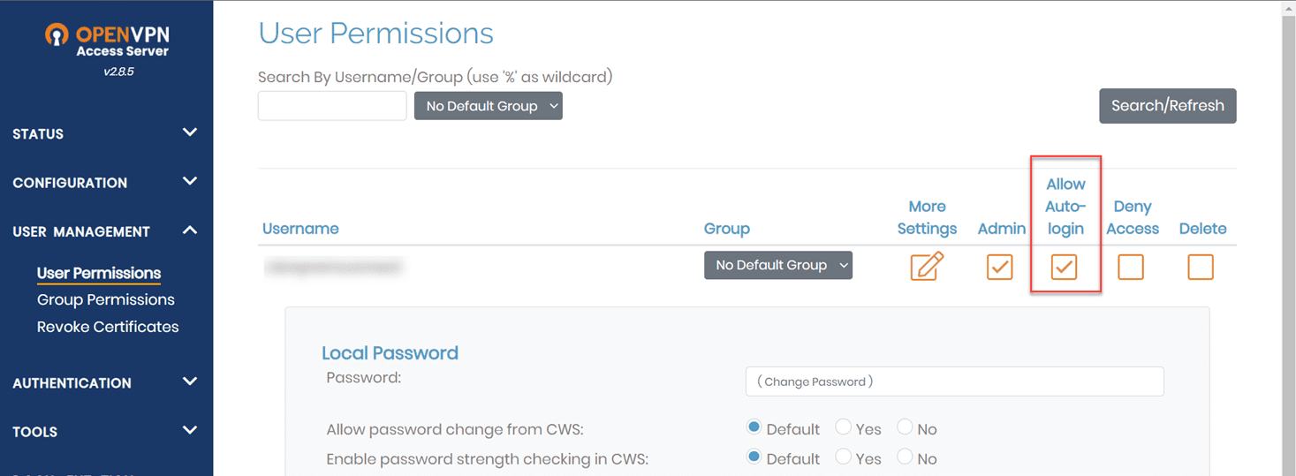Open the user's Default Group dropdown

point(777,265)
